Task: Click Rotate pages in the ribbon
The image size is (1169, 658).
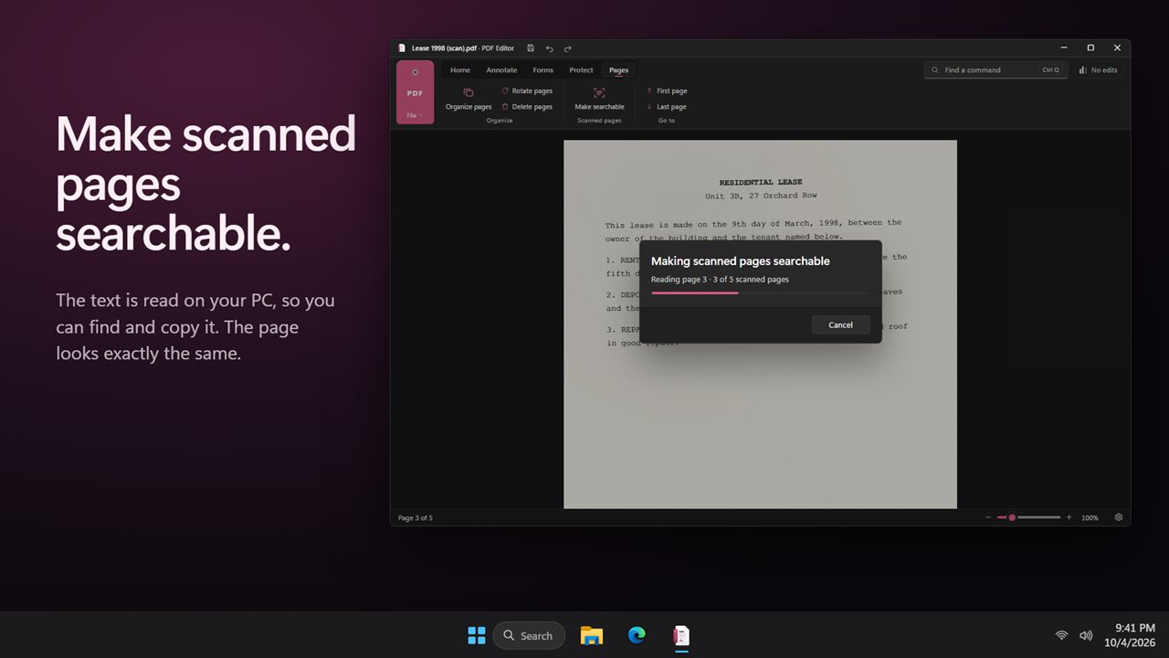Action: coord(527,90)
